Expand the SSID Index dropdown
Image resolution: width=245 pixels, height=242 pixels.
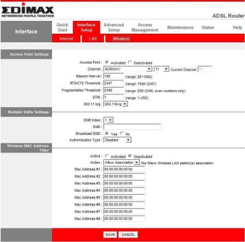click(108, 120)
